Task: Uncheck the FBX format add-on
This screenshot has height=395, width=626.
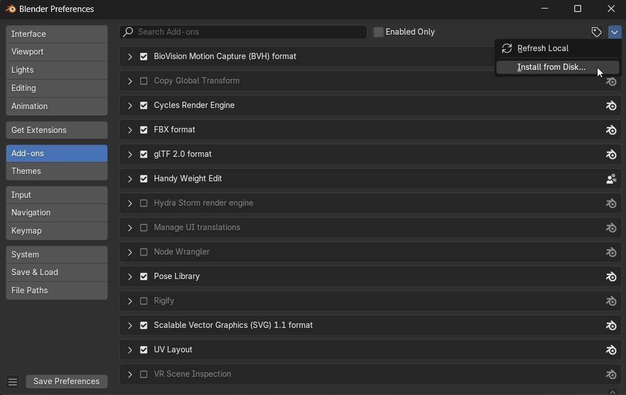Action: pos(144,130)
